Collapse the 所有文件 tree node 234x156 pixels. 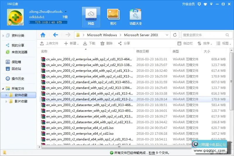3,89
